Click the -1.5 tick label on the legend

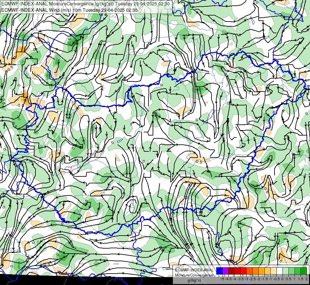click(x=265, y=279)
